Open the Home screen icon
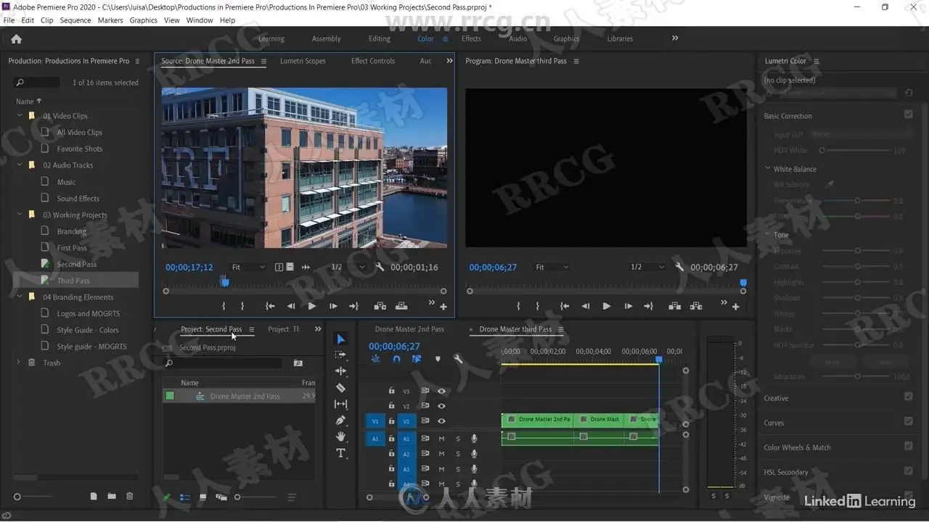The image size is (929, 522). coord(16,39)
